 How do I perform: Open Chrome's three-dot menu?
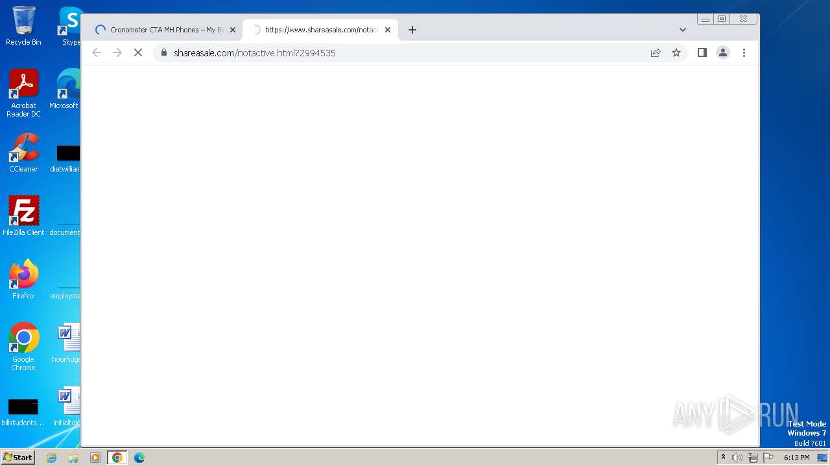coord(744,53)
